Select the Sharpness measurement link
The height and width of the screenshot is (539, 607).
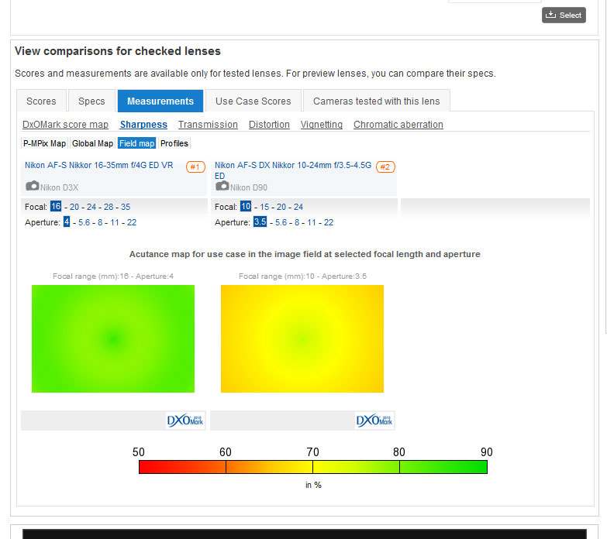pyautogui.click(x=143, y=125)
